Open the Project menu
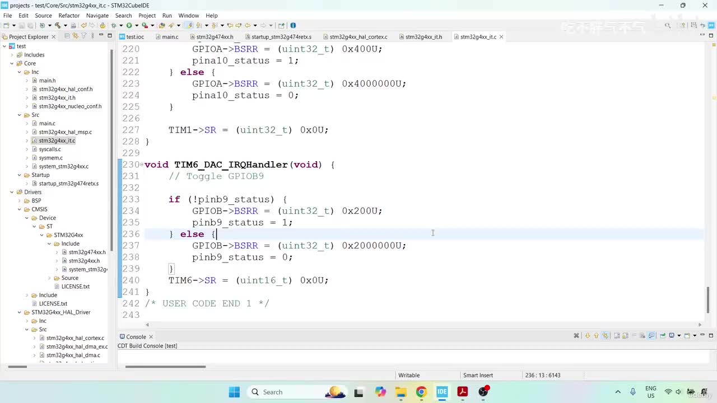 pos(147,16)
